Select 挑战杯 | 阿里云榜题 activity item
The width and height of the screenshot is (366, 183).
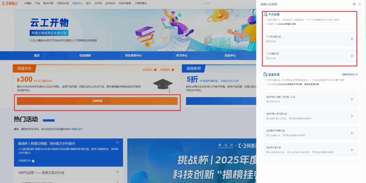coord(68,153)
